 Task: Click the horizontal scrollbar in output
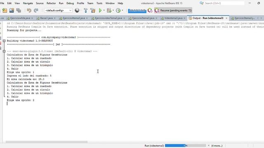pos(47,142)
